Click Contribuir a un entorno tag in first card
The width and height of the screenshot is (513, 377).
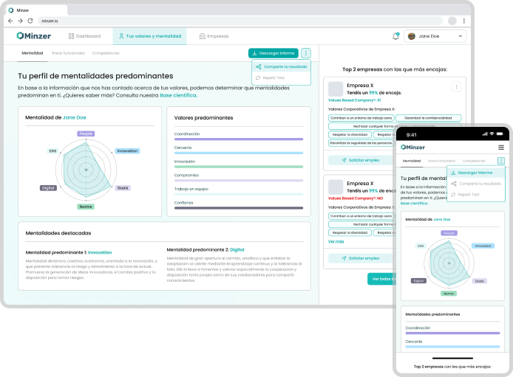click(x=361, y=118)
